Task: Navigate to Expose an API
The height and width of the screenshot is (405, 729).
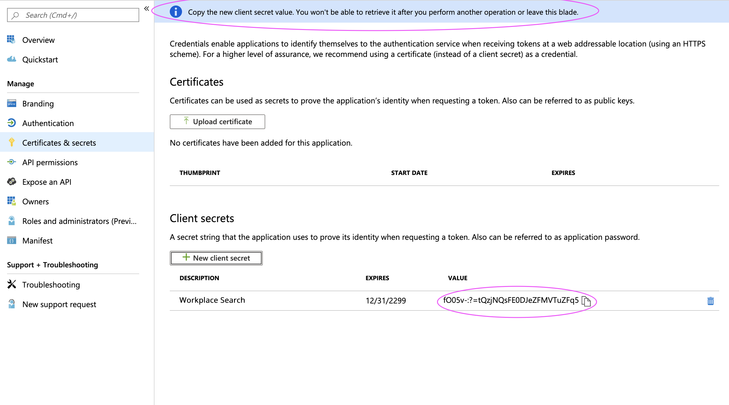Action: (x=46, y=182)
